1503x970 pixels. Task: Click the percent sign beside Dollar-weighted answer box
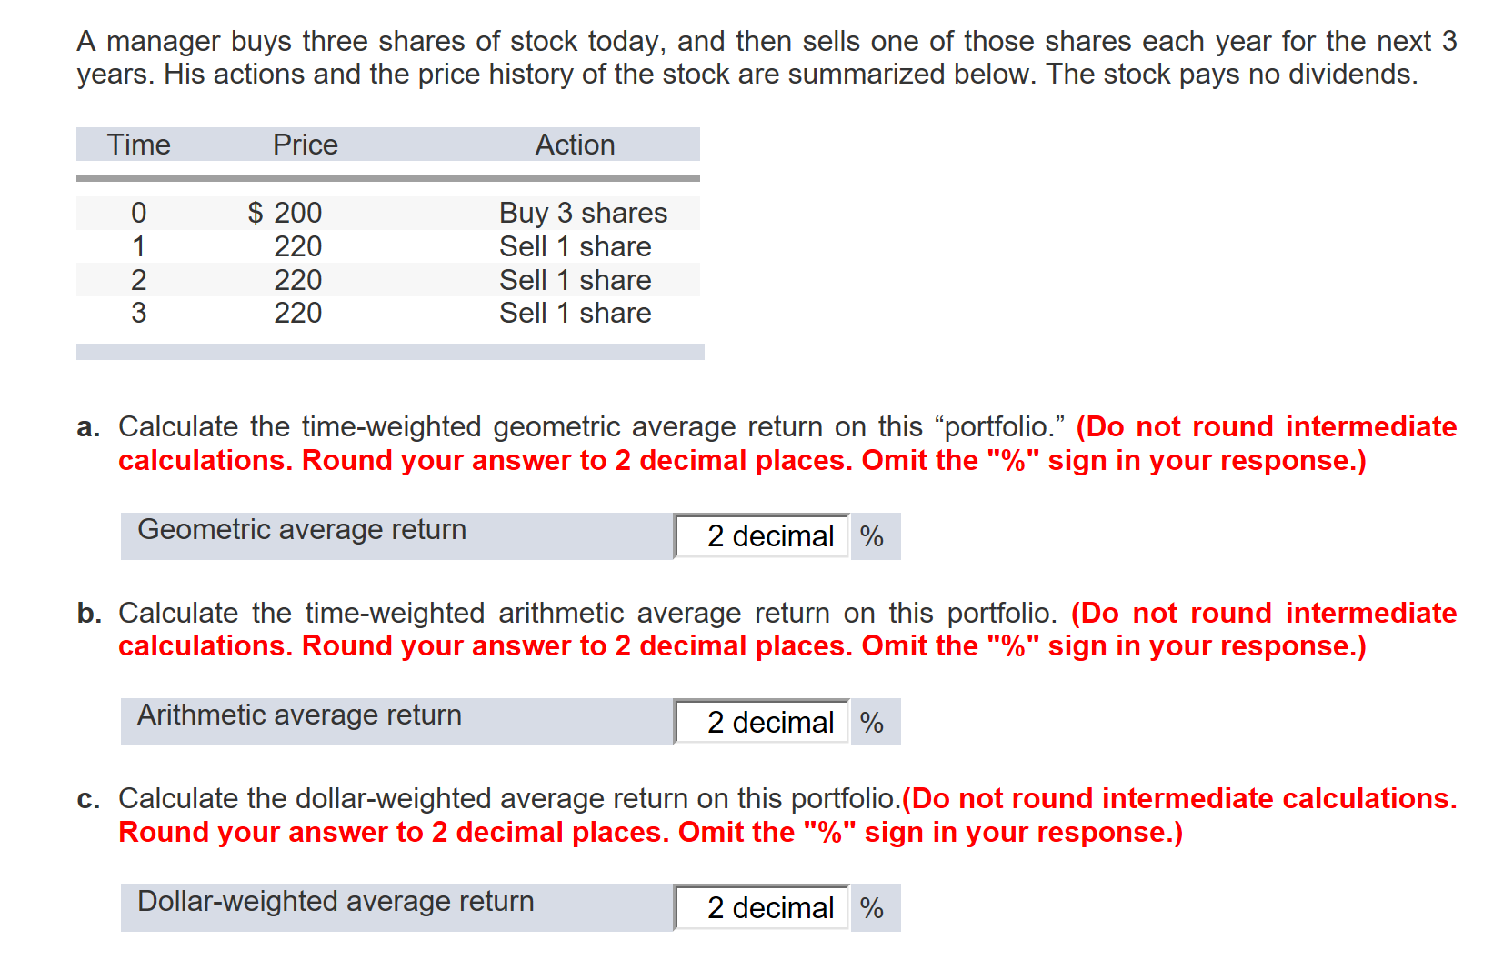click(872, 908)
